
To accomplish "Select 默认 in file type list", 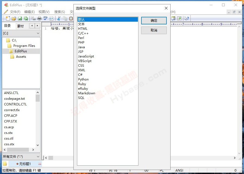I will tap(107, 19).
